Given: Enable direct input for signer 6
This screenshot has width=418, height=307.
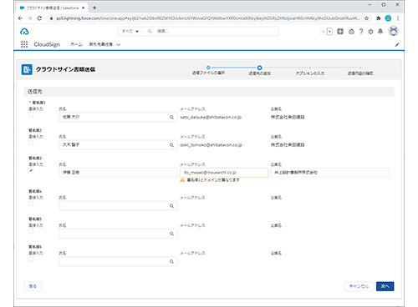Looking at the screenshot, I should [31, 259].
